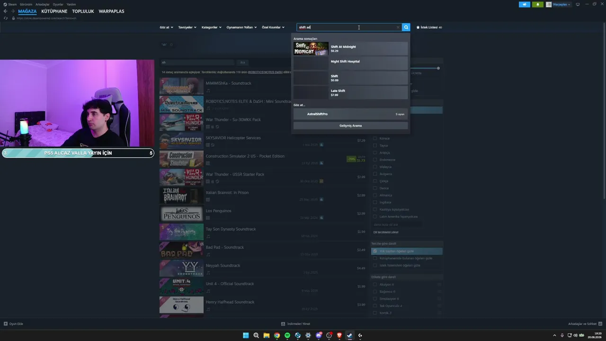Expand the Göz at dropdown

click(166, 27)
